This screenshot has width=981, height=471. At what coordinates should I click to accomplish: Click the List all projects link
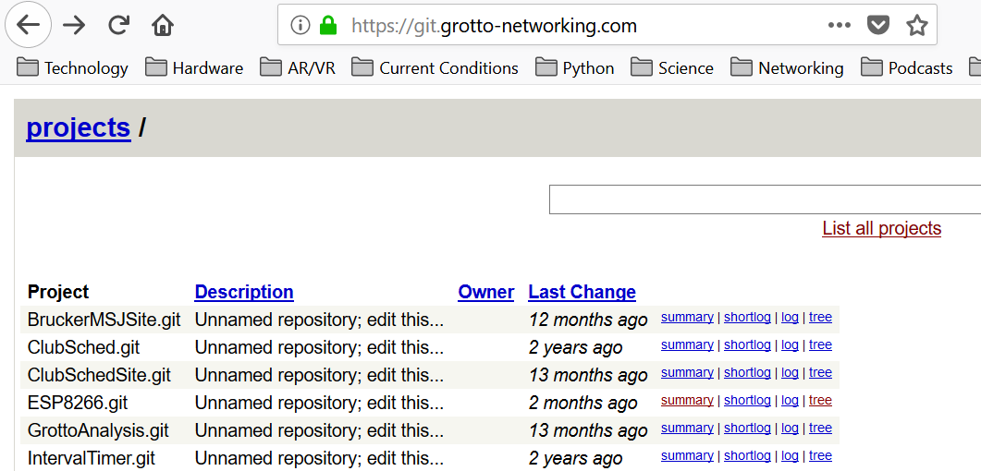881,228
